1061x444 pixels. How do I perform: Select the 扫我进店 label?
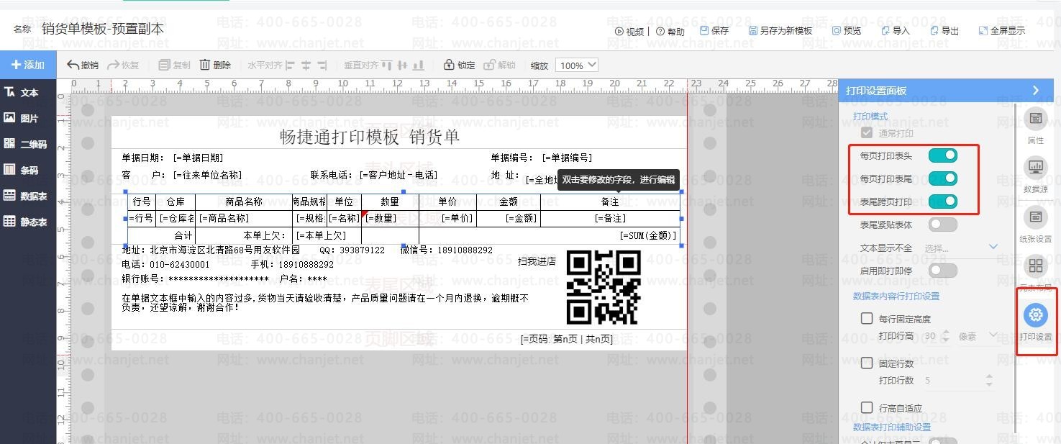coord(537,261)
